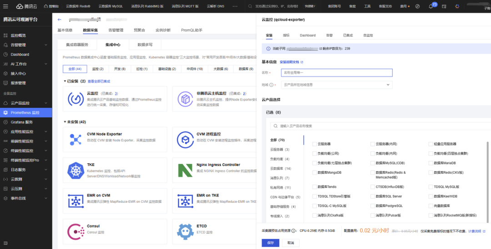Click the EMR on CVM icon
This screenshot has height=249, width=491.
tap(75, 201)
